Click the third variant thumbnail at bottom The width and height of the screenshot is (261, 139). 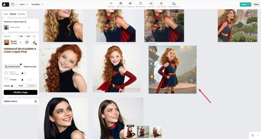pos(156,132)
